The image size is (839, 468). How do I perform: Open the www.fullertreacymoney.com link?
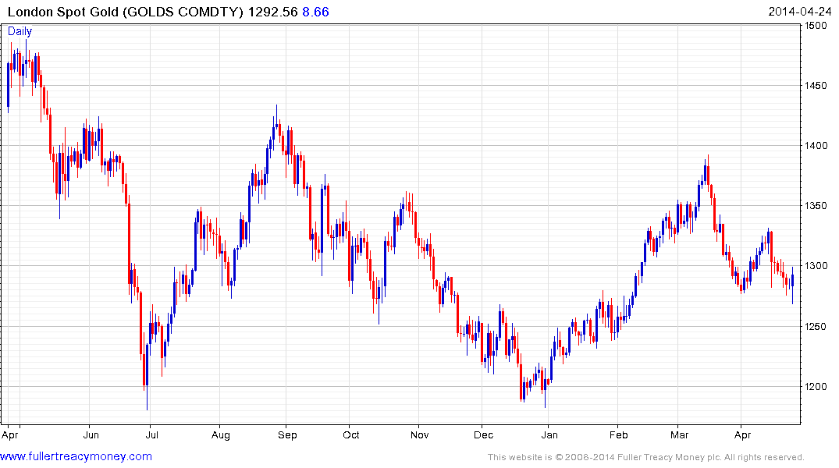tap(76, 456)
